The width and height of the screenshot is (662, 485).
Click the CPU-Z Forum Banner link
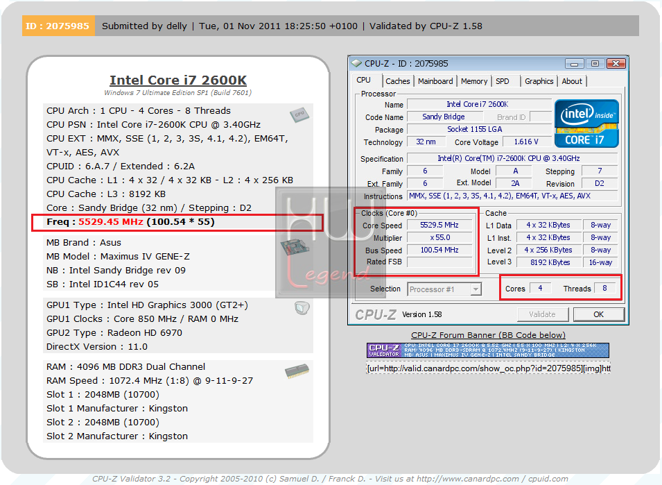point(488,335)
